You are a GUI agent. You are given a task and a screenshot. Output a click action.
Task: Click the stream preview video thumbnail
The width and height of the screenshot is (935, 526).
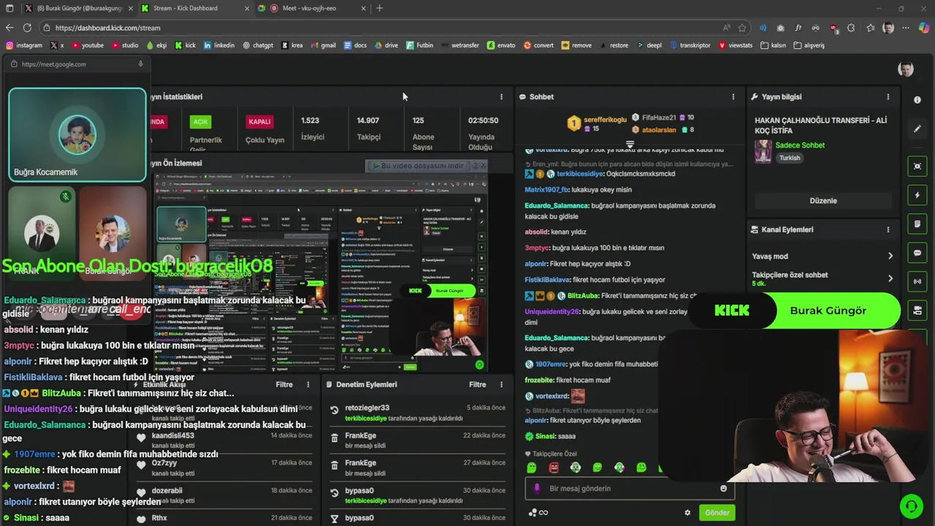coord(320,274)
